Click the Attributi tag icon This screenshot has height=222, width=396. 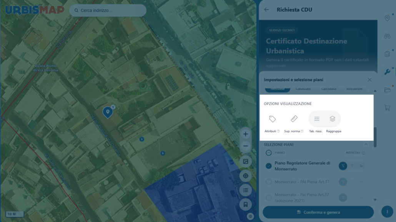pos(272,119)
